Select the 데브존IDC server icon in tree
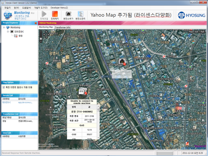 (x=12, y=31)
